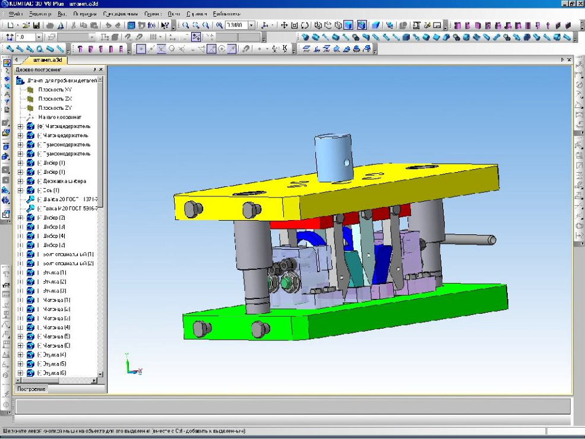This screenshot has height=439, width=585.
Task: Toggle perspective view display button
Action: click(x=375, y=26)
